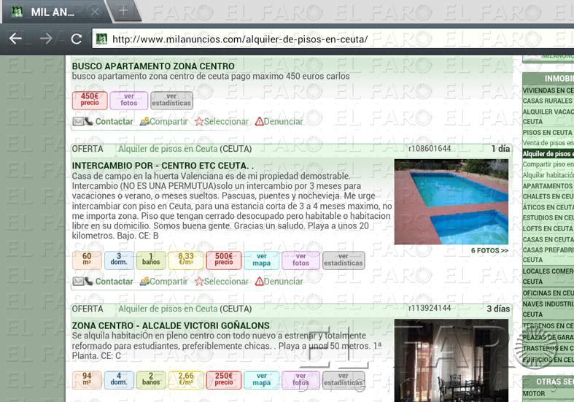The image size is (574, 402).
Task: Go back with the browser back arrow
Action: pyautogui.click(x=15, y=39)
